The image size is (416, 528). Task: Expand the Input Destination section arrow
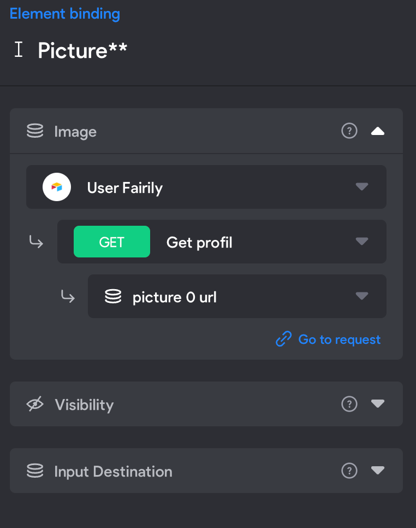pos(377,470)
